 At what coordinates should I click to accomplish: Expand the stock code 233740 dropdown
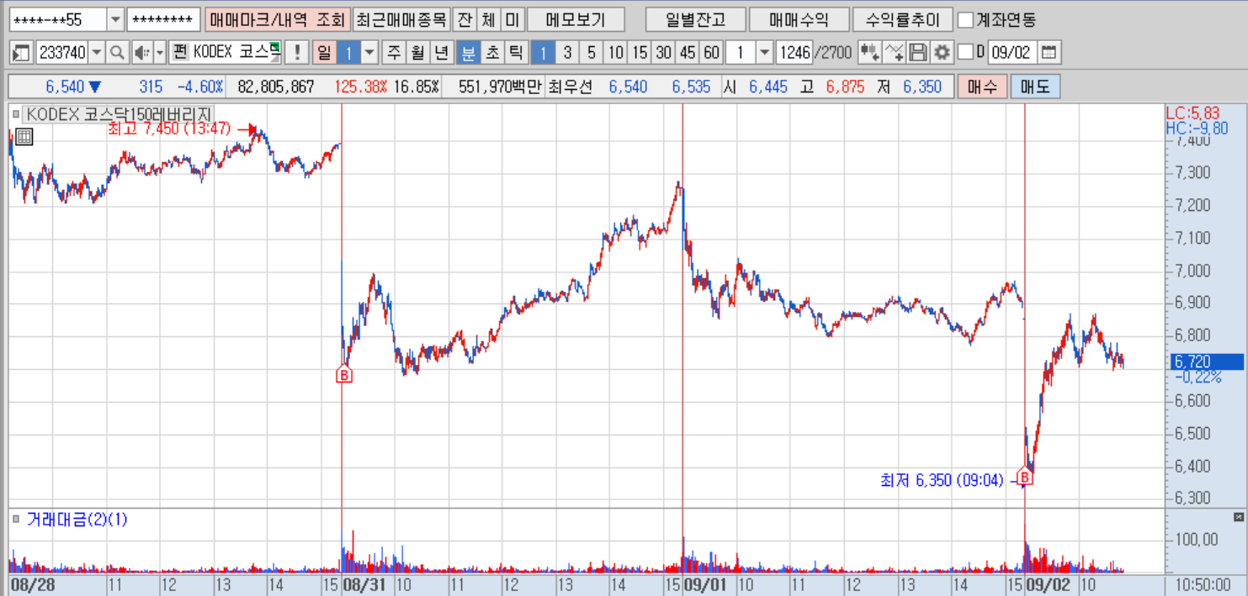(x=97, y=53)
